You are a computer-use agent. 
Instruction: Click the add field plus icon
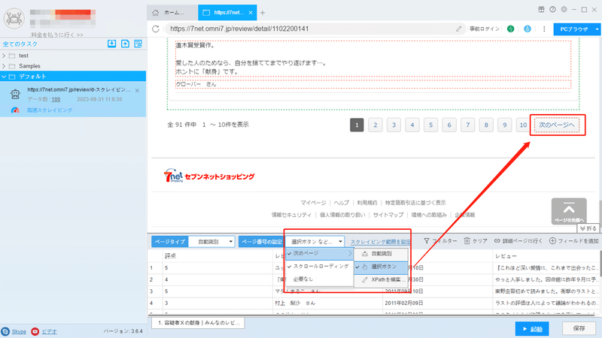coord(552,240)
